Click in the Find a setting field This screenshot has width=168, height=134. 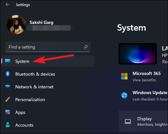click(x=48, y=47)
